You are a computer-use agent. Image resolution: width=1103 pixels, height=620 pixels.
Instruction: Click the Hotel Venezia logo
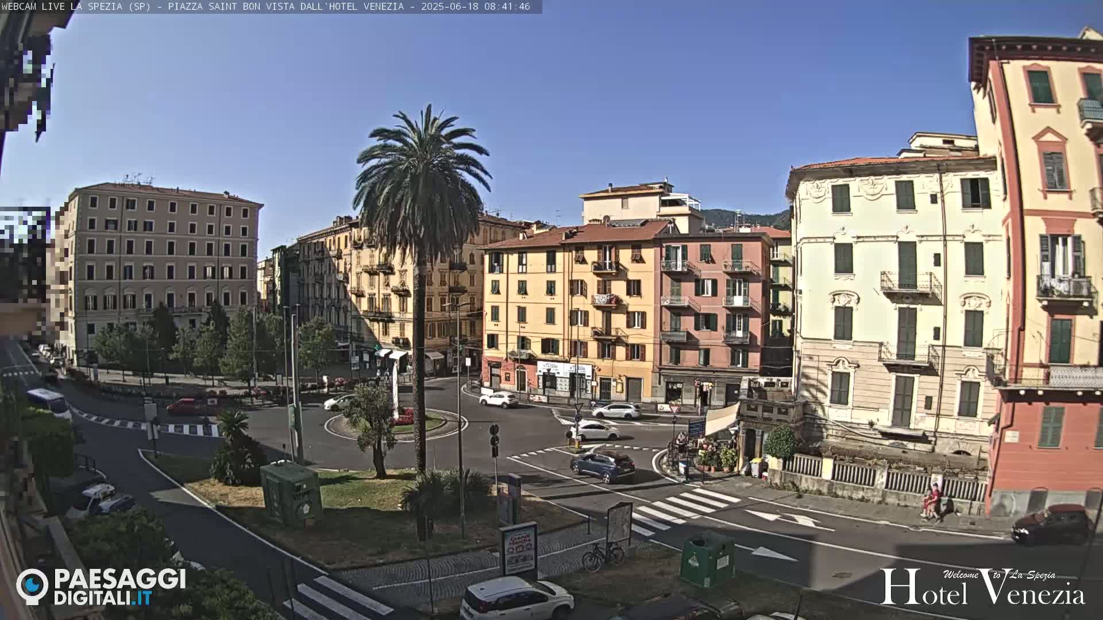point(983,587)
